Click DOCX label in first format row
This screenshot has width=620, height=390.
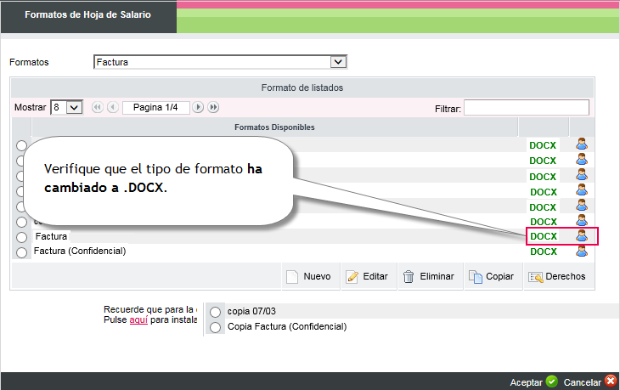(543, 145)
